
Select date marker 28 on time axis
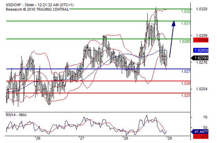(x=126, y=138)
